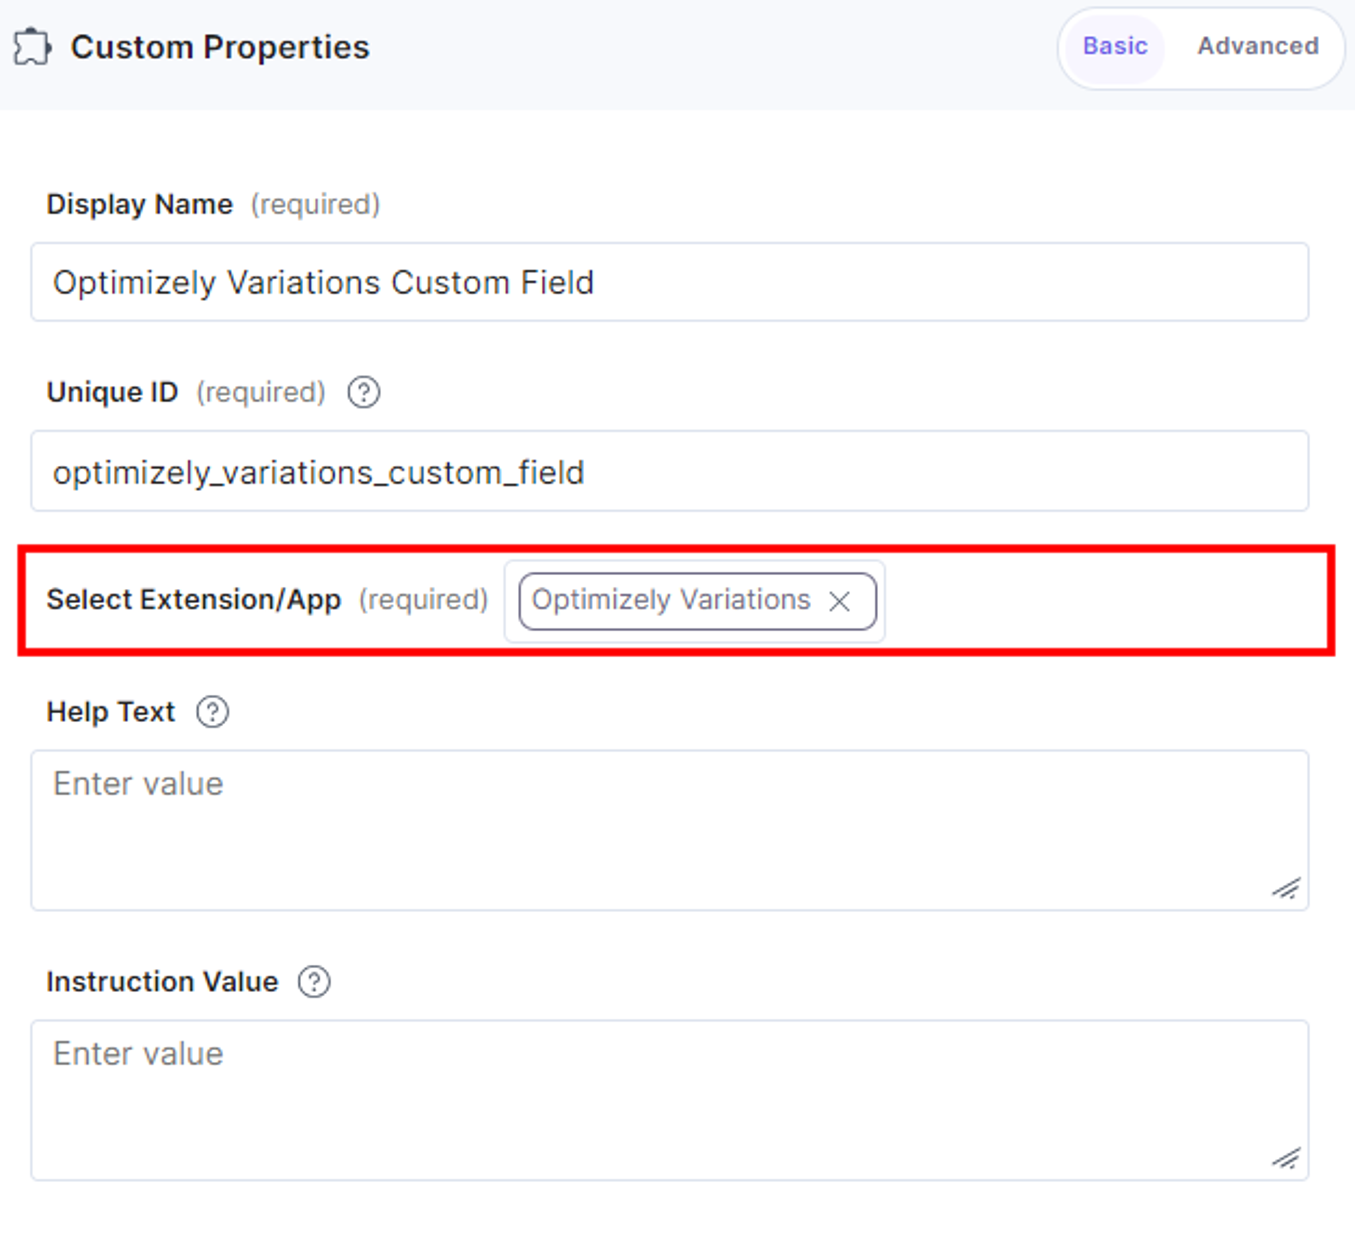Click the Instruction Value textarea

pyautogui.click(x=669, y=1100)
